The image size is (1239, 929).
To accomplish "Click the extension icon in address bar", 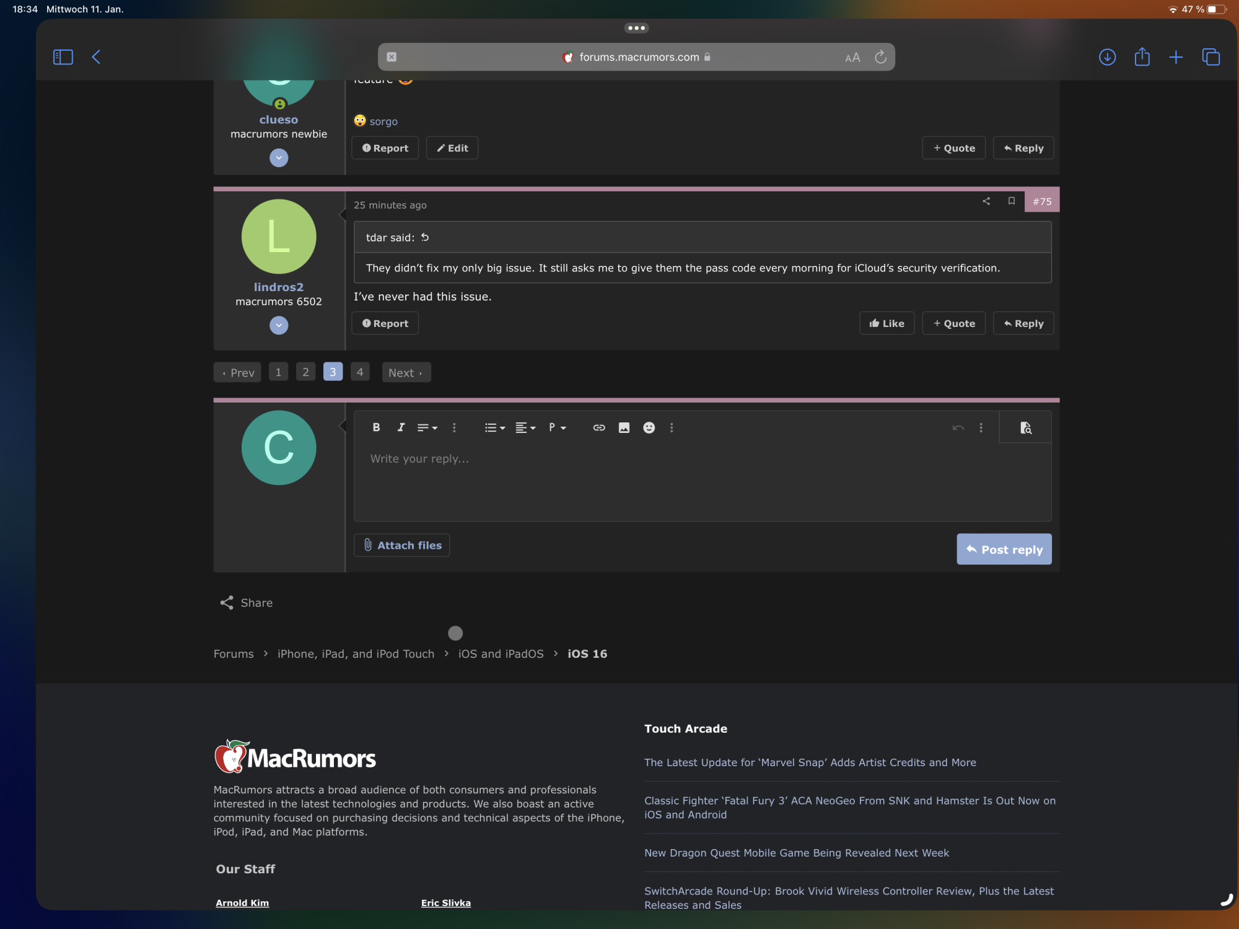I will coord(392,57).
